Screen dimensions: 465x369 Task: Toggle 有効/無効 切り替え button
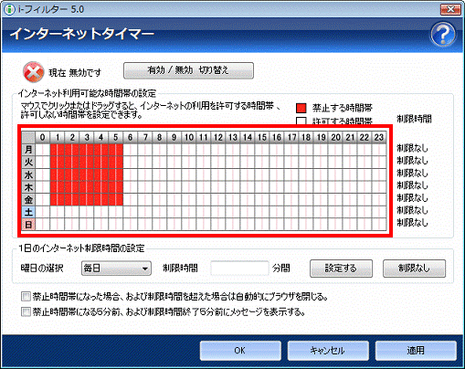188,70
